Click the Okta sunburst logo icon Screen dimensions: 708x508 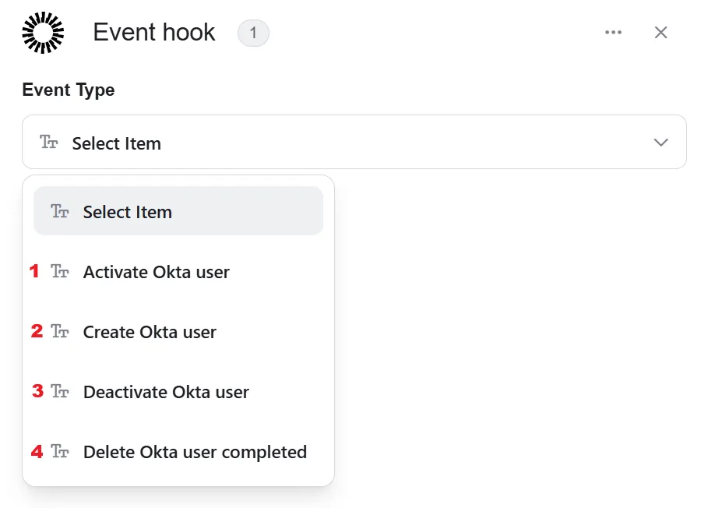click(43, 33)
